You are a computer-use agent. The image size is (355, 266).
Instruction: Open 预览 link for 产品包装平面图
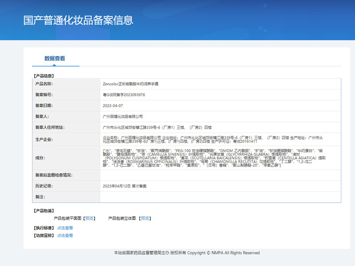pyautogui.click(x=90, y=218)
